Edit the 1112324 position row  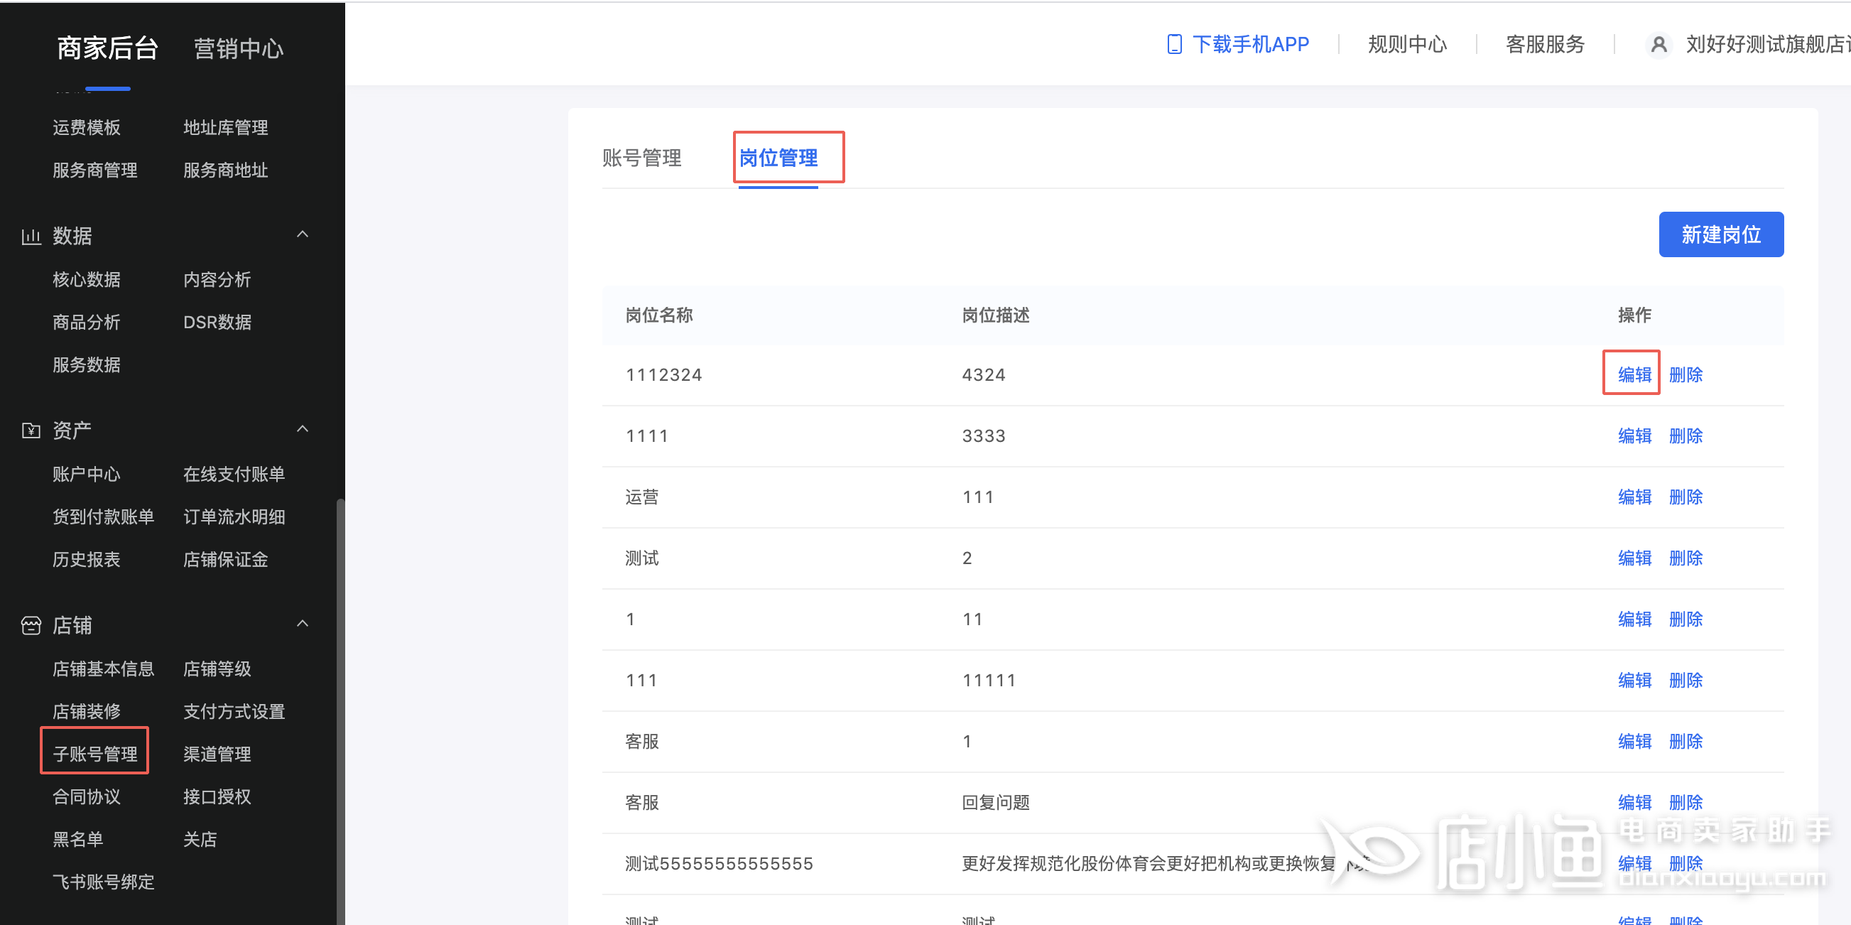click(x=1634, y=374)
